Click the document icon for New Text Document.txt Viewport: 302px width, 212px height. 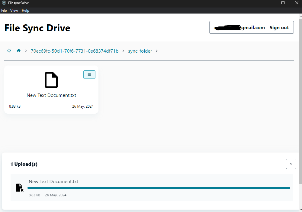click(x=51, y=80)
